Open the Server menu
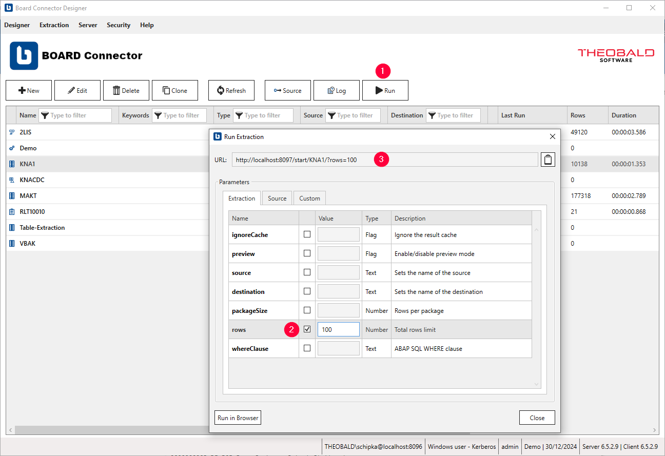 tap(88, 25)
